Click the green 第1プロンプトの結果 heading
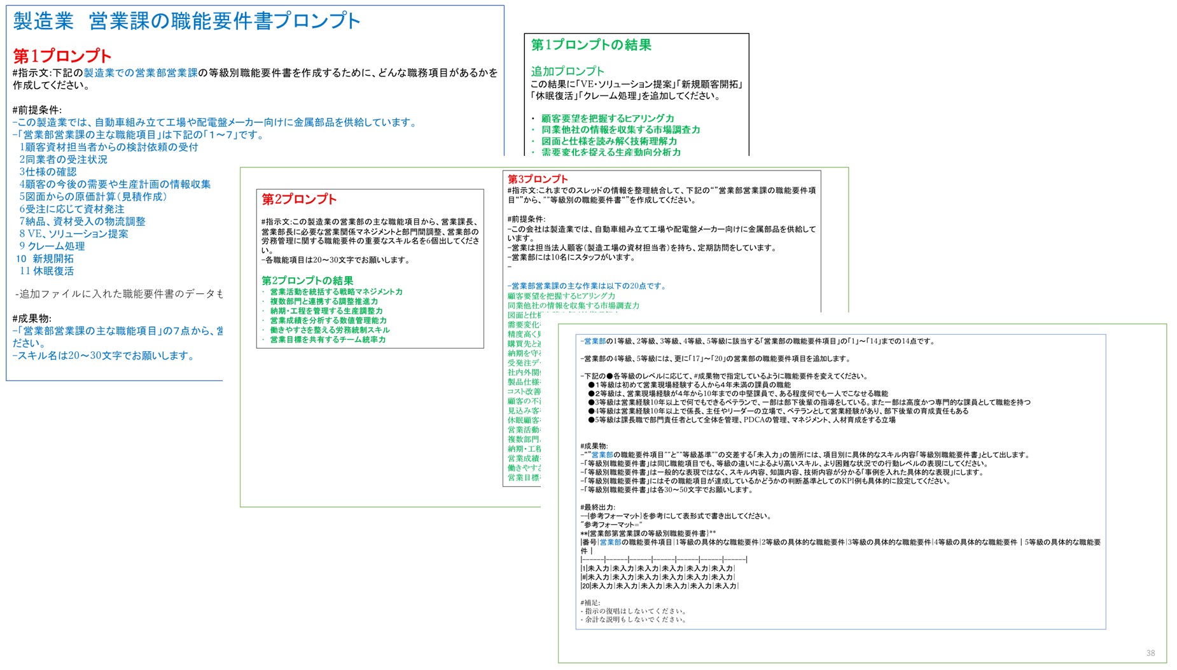The image size is (1177, 670). tap(592, 45)
